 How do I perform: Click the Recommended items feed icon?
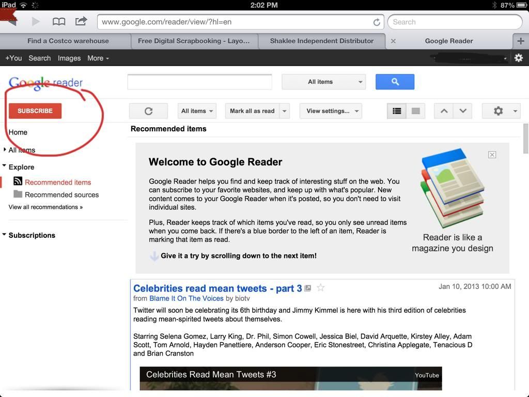[x=18, y=181]
